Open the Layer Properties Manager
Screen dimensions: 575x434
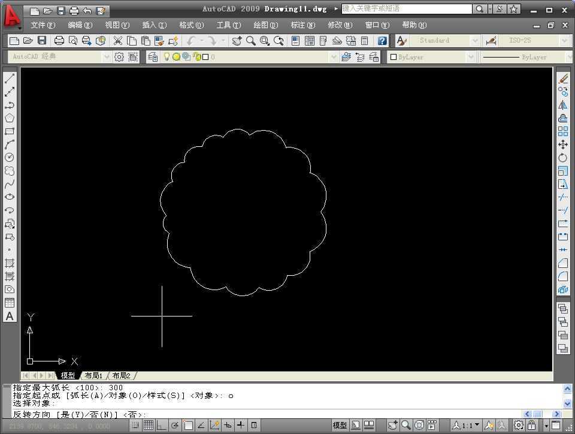(x=153, y=57)
